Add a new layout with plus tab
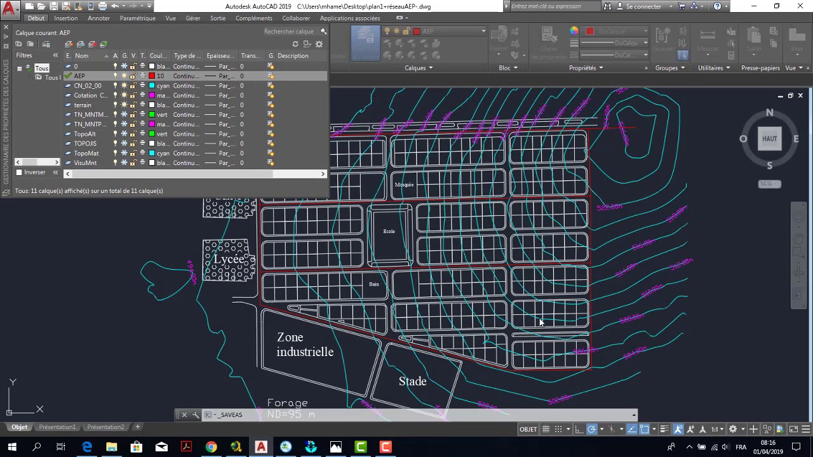Screen dimensions: 813x457 pos(137,427)
